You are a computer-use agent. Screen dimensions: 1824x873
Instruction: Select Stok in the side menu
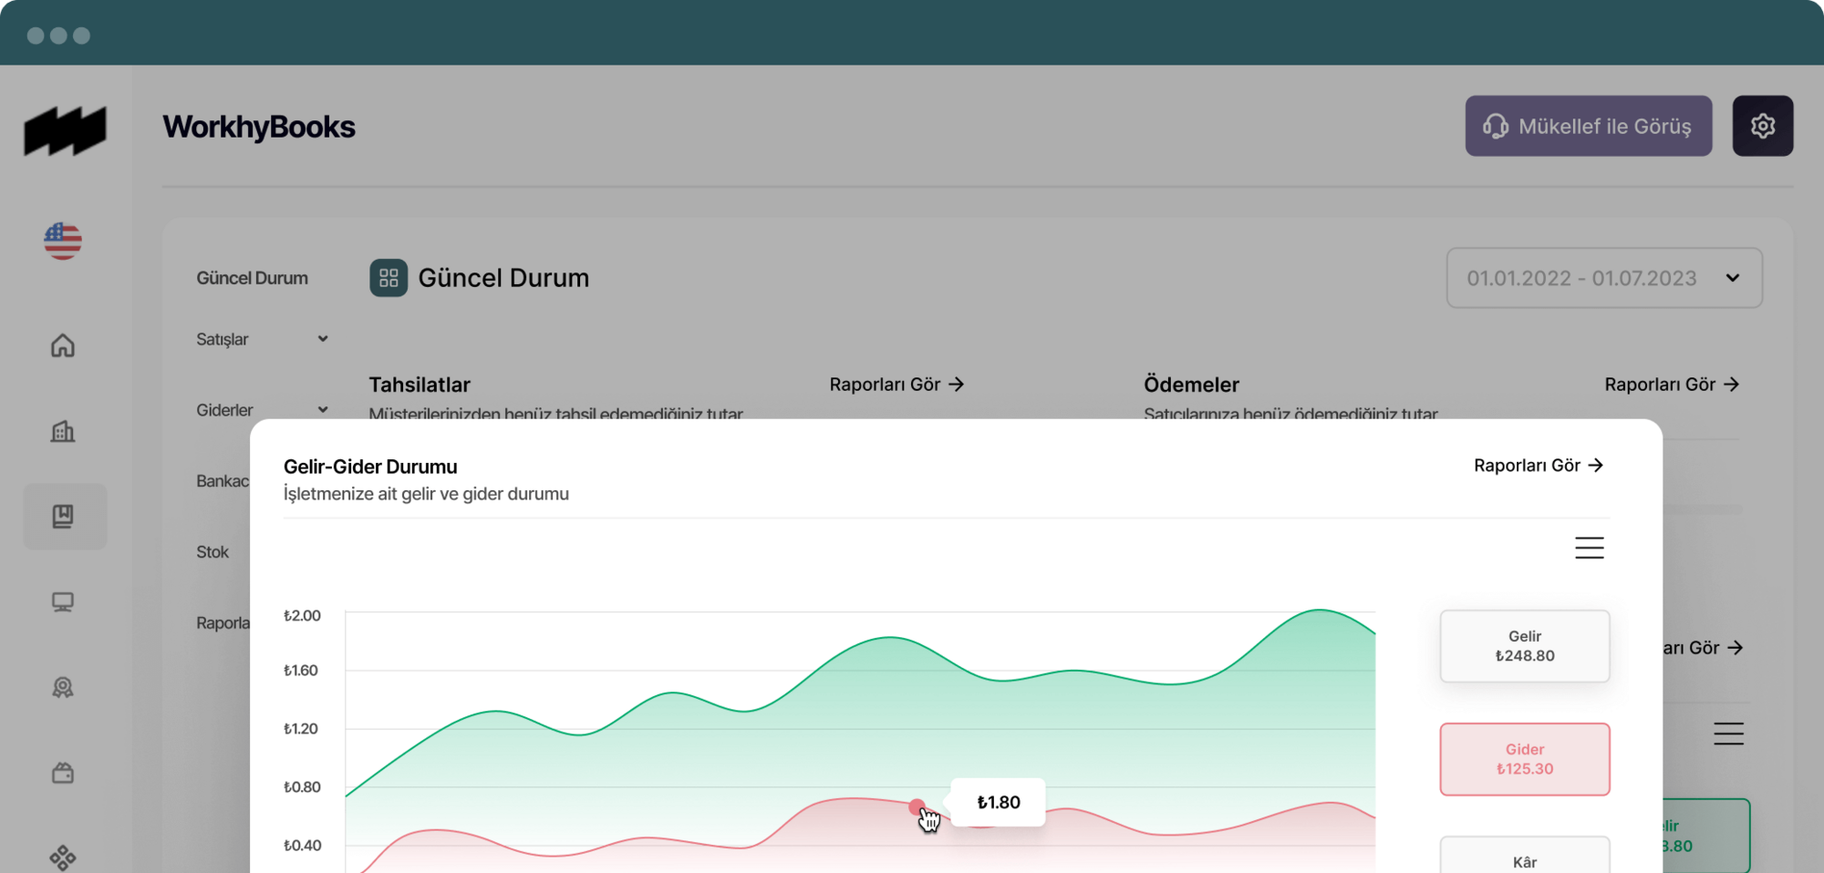212,552
